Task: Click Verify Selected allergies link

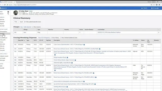Action: coord(27,27)
